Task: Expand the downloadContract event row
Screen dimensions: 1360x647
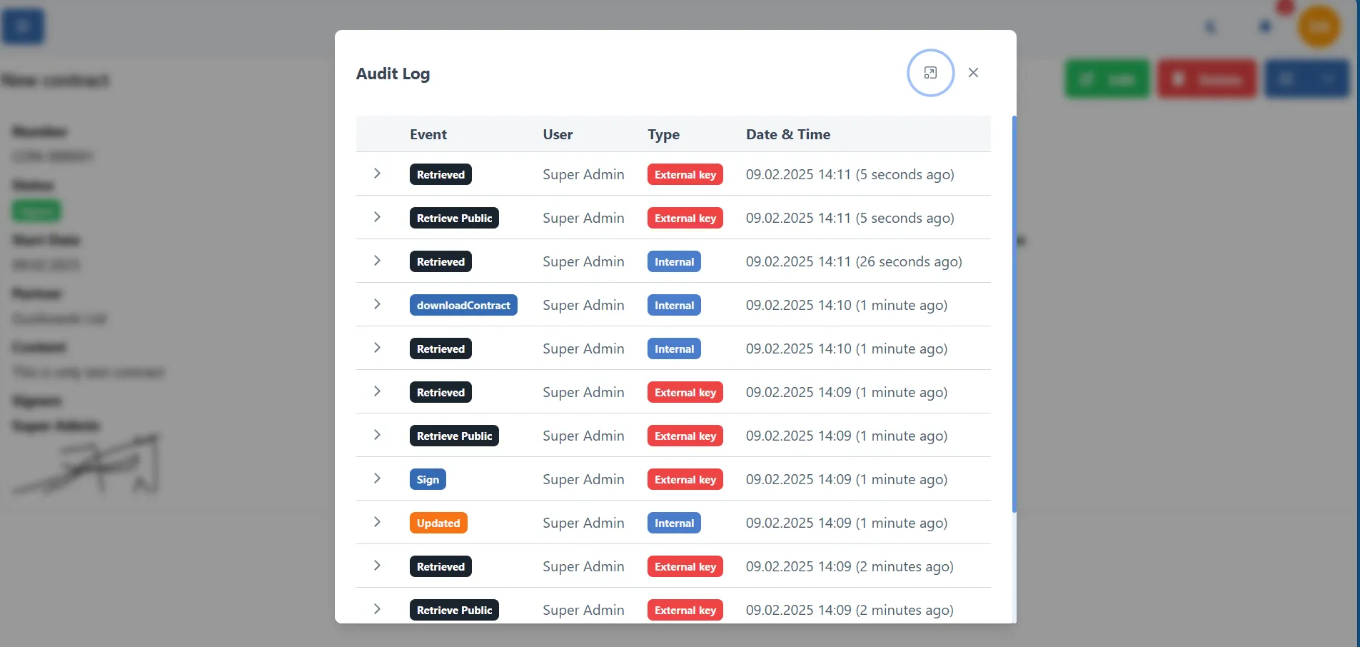Action: [377, 304]
